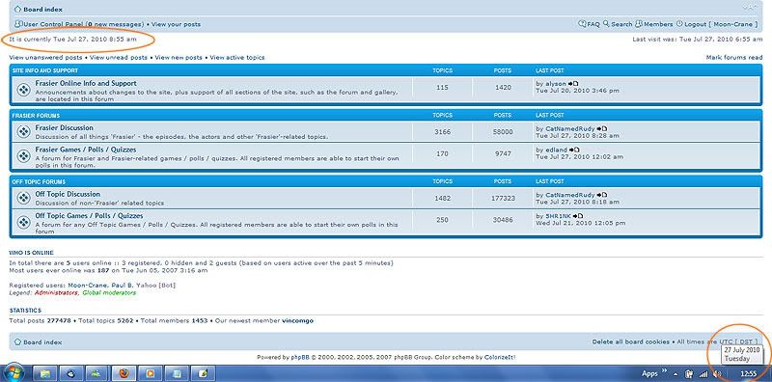
Task: Click the Off Topic Discussion forum status icon
Action: [x=23, y=198]
